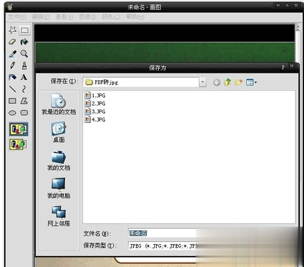Click the Paint app title icon

click(x=10, y=7)
